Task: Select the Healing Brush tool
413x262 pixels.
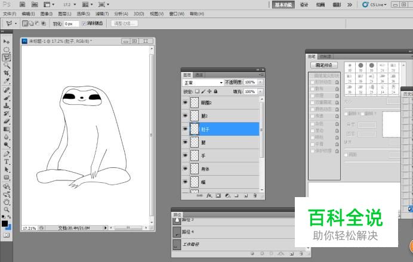Action: point(7,90)
